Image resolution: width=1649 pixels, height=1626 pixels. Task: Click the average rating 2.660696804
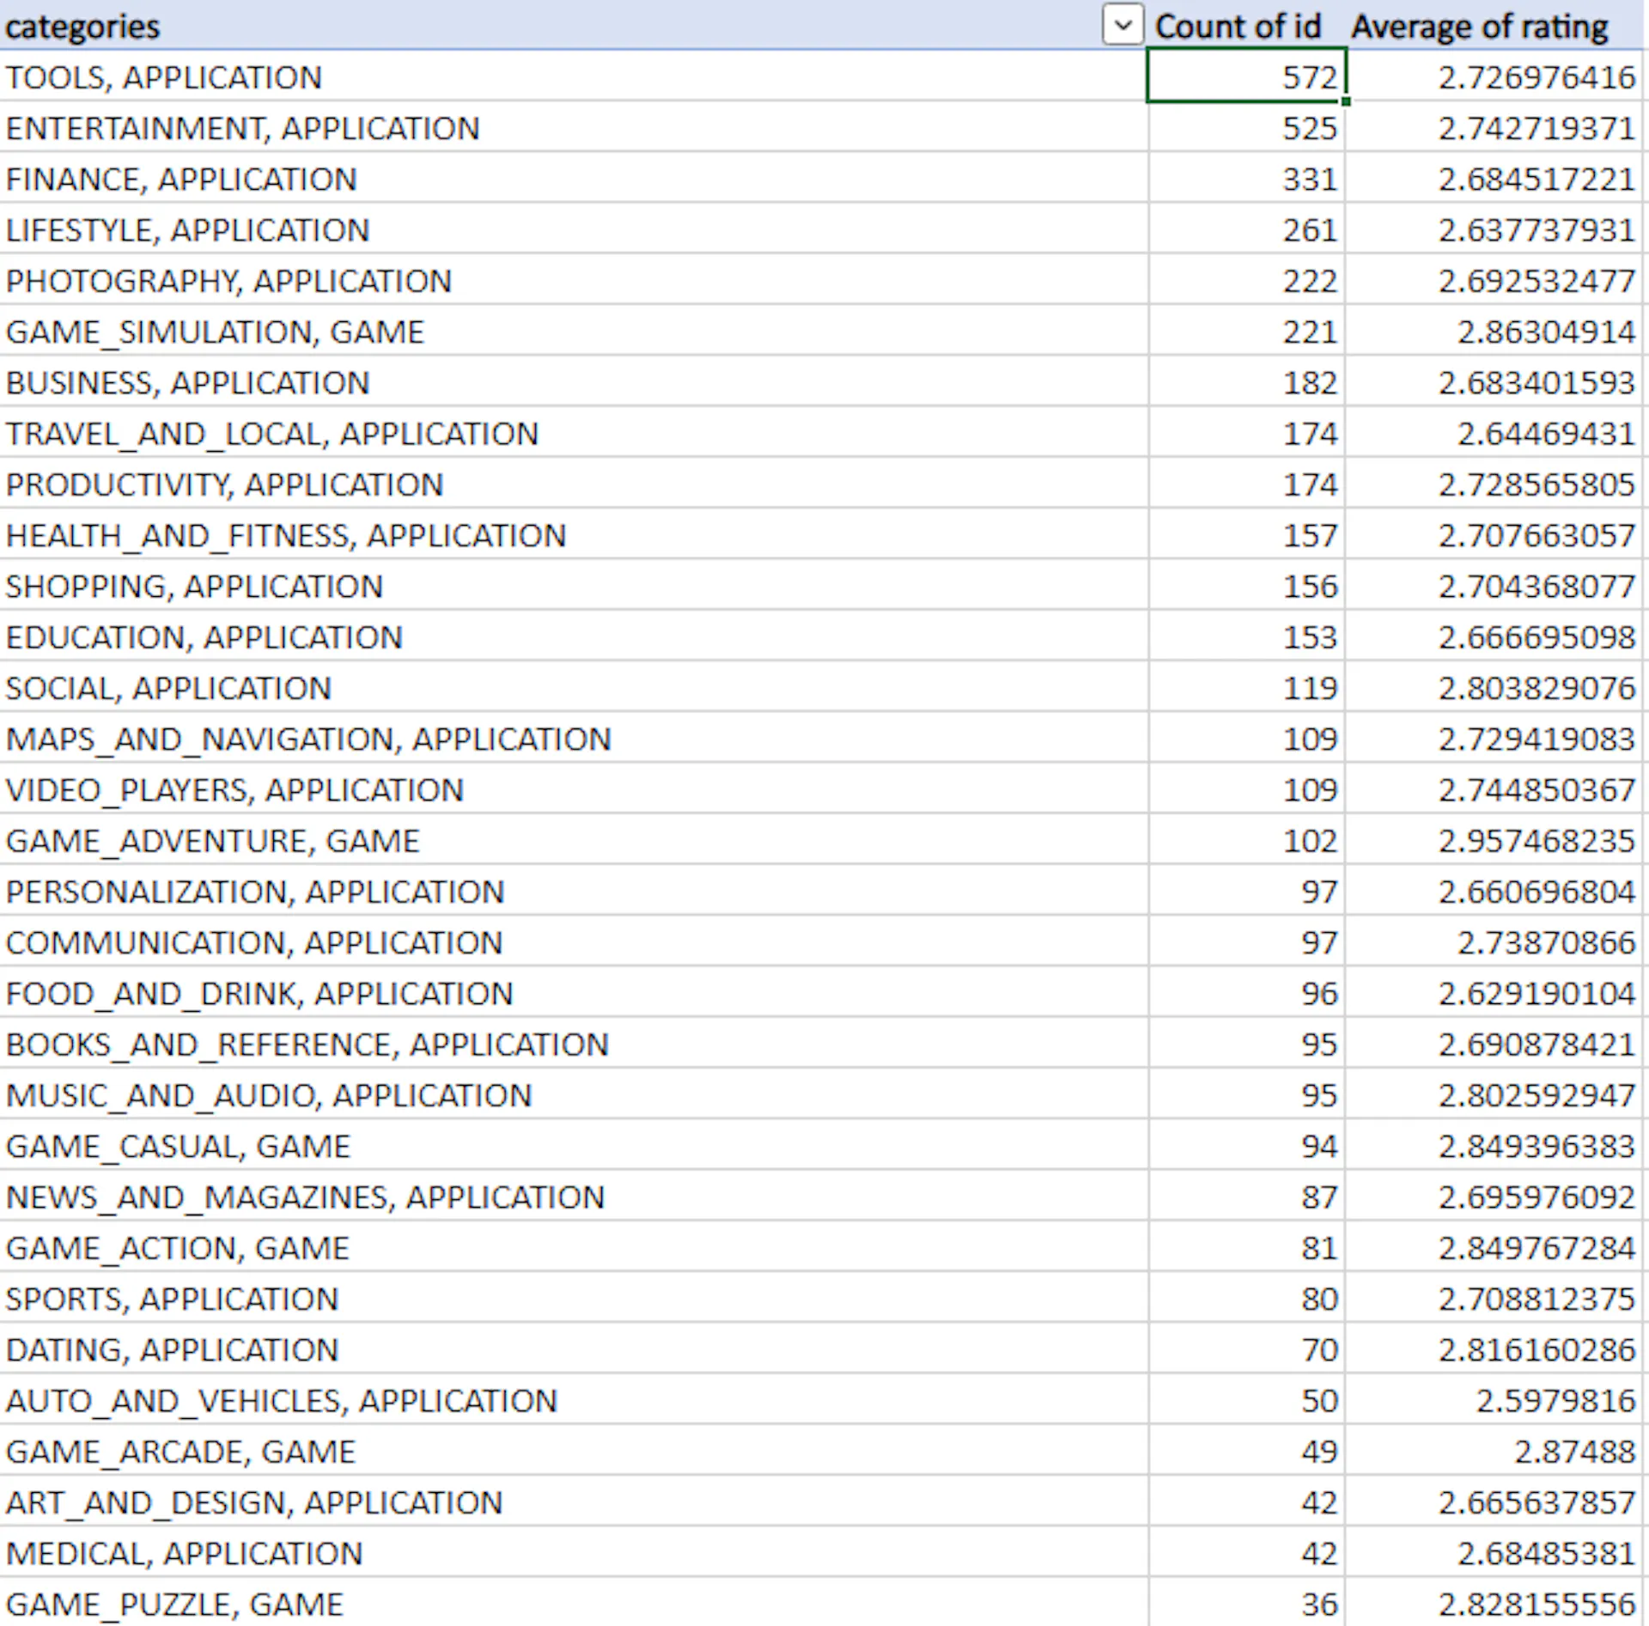1494,892
